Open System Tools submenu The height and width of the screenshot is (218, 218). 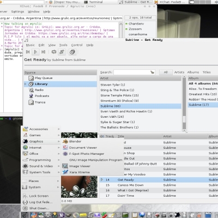pyautogui.click(x=41, y=172)
